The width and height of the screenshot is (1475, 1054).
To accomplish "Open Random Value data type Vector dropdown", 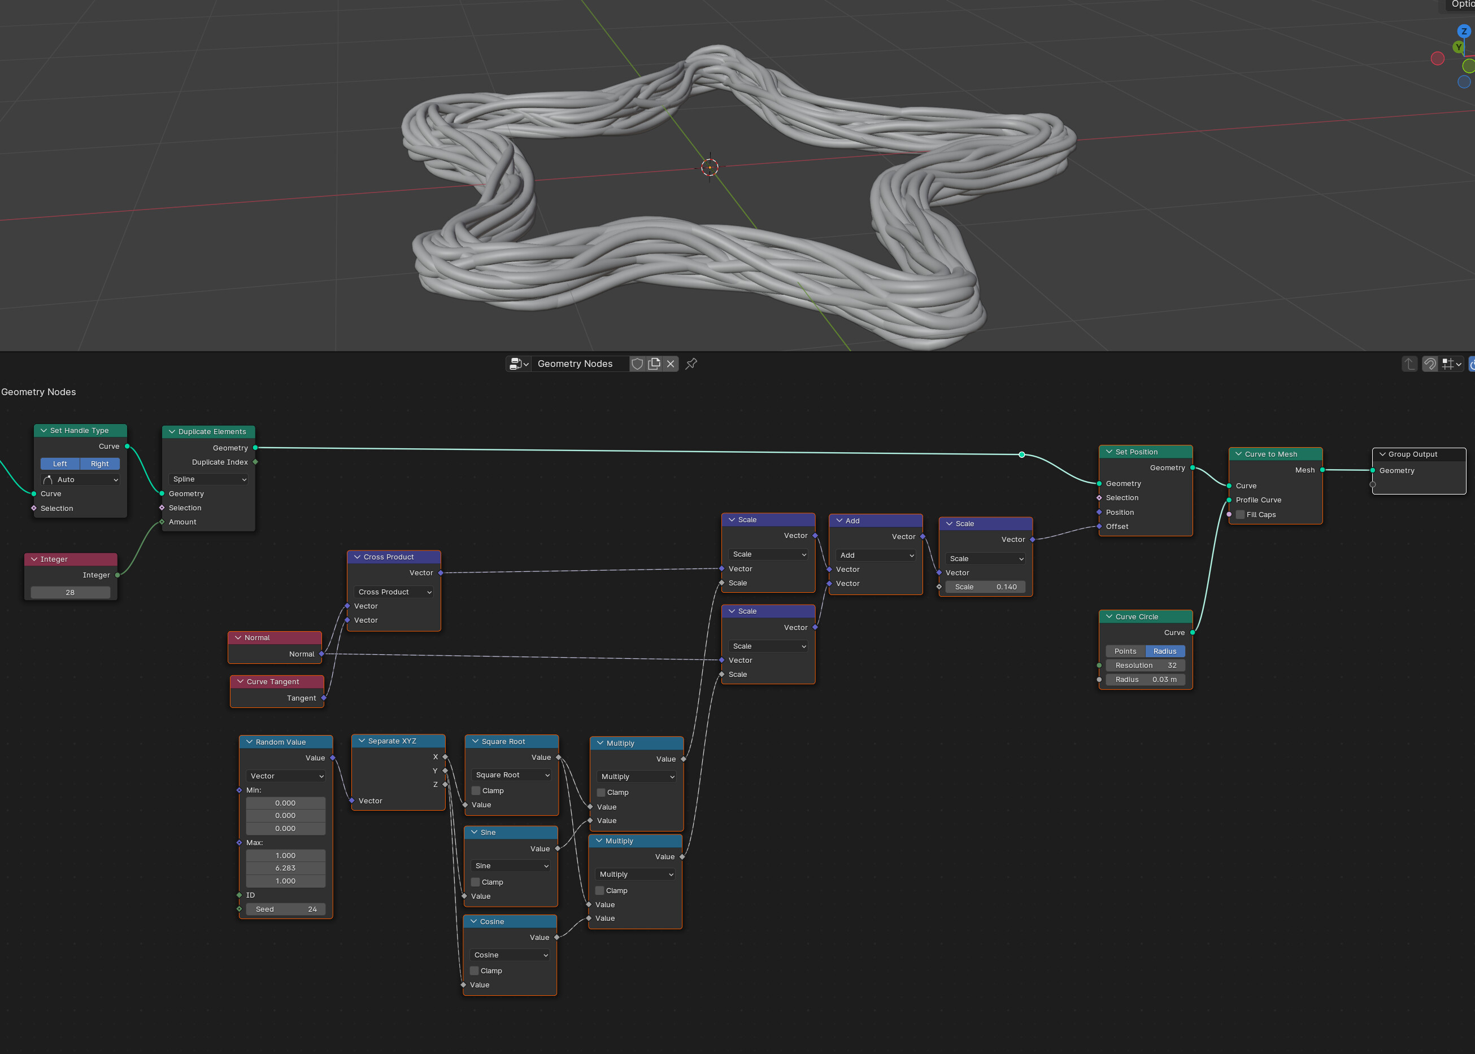I will [x=286, y=776].
